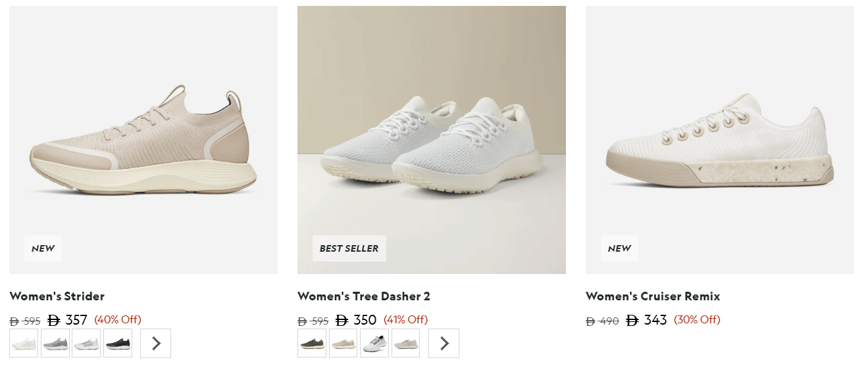
Task: Show more Women's Strider colors with the arrow
Action: click(156, 343)
